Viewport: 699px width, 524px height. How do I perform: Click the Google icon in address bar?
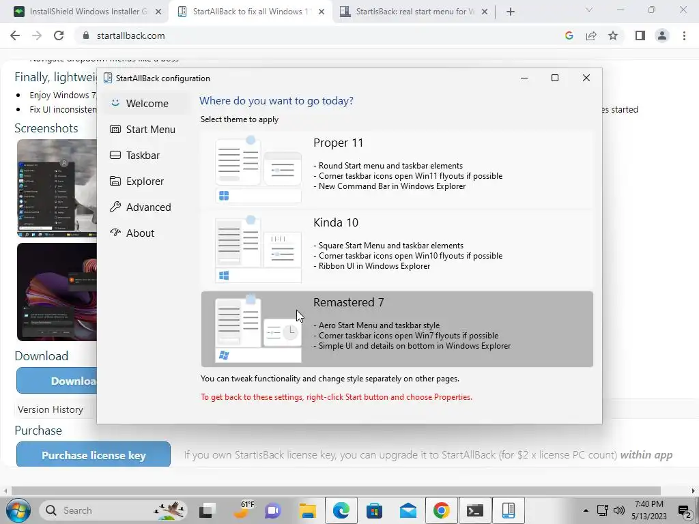[x=569, y=35]
